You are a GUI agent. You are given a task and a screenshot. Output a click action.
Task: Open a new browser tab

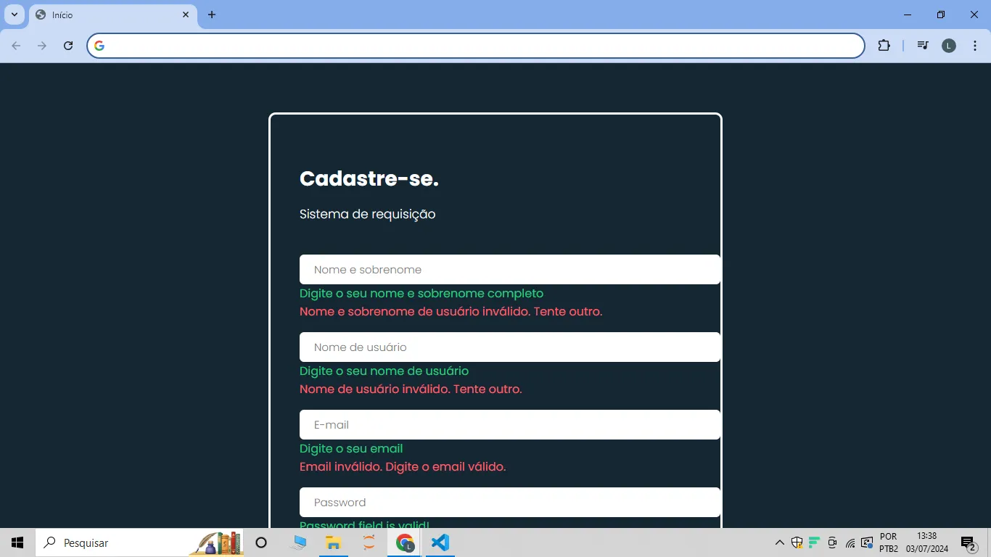coord(212,15)
